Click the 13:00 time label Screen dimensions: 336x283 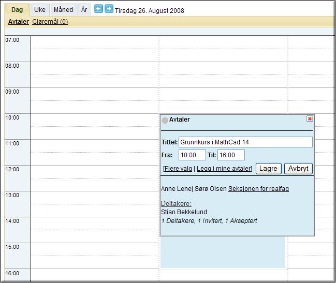coord(12,195)
